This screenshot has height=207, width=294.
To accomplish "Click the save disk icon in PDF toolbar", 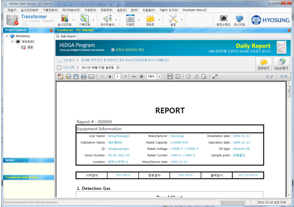I will [x=76, y=77].
